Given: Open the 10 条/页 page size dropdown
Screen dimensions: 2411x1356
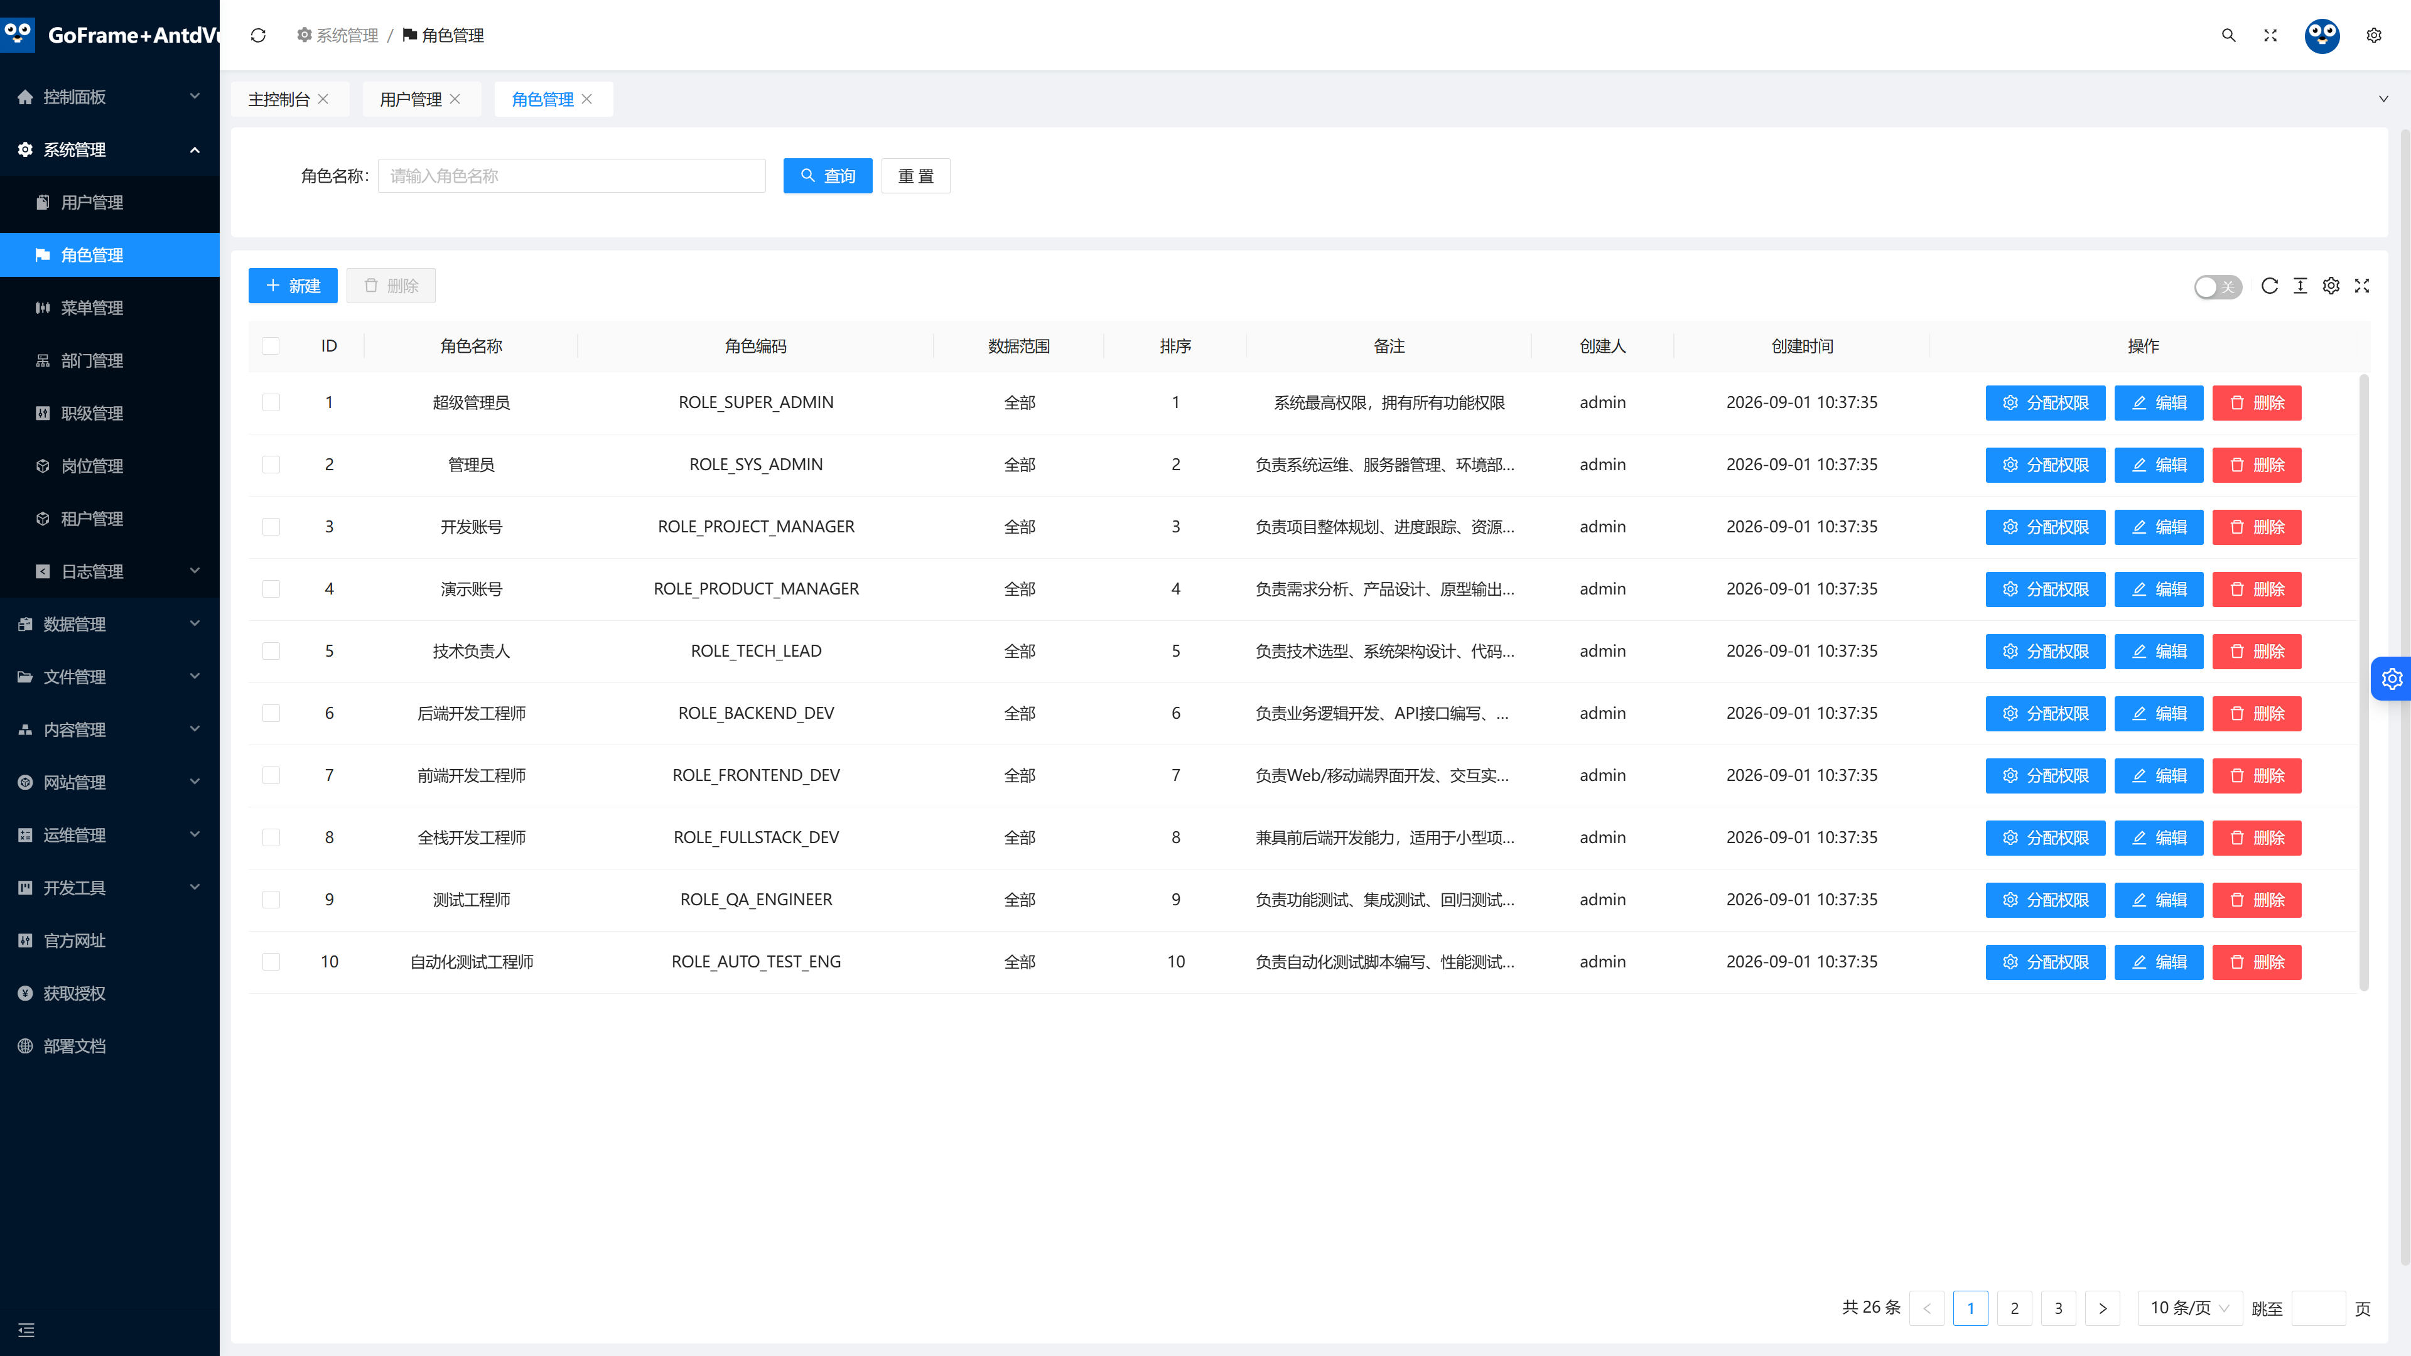Looking at the screenshot, I should pos(2189,1308).
